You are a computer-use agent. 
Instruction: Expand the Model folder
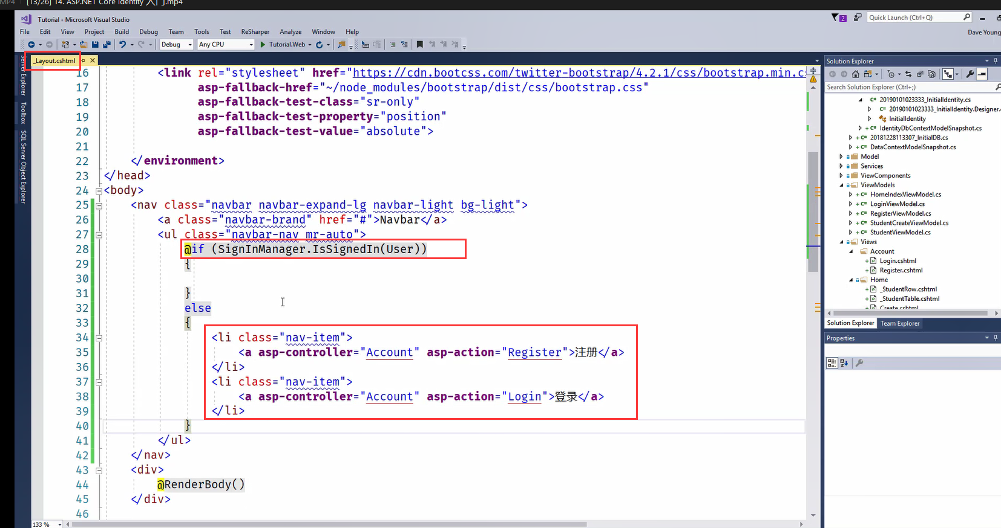[841, 156]
